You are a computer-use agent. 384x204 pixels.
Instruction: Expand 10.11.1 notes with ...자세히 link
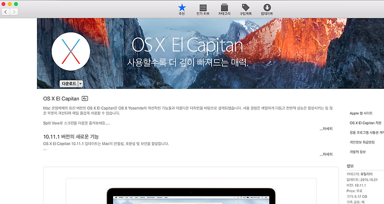326,154
